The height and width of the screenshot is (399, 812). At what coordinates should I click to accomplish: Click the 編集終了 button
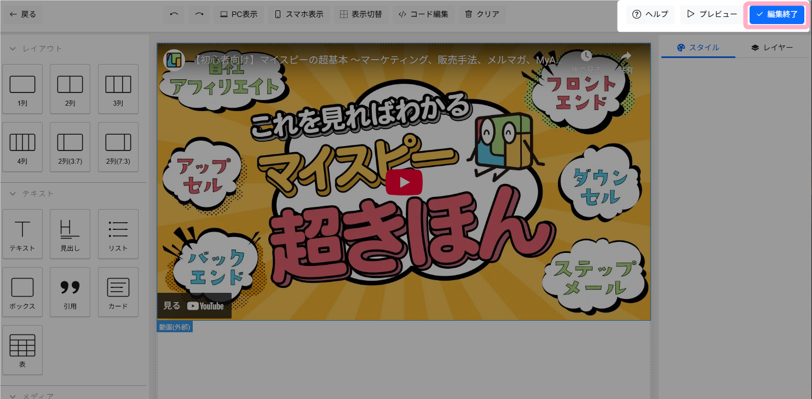(x=777, y=14)
